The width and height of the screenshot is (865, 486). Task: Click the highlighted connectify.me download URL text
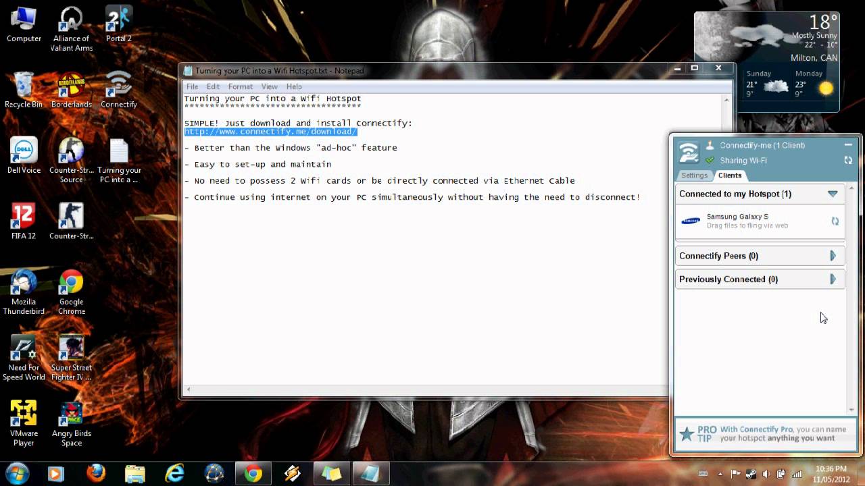tap(270, 132)
